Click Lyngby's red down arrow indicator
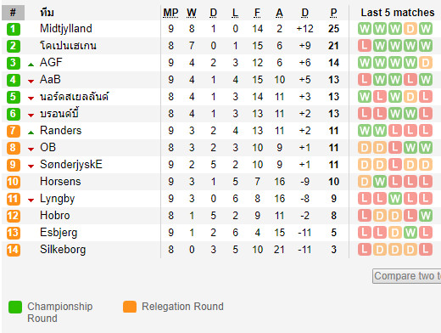 coord(31,200)
